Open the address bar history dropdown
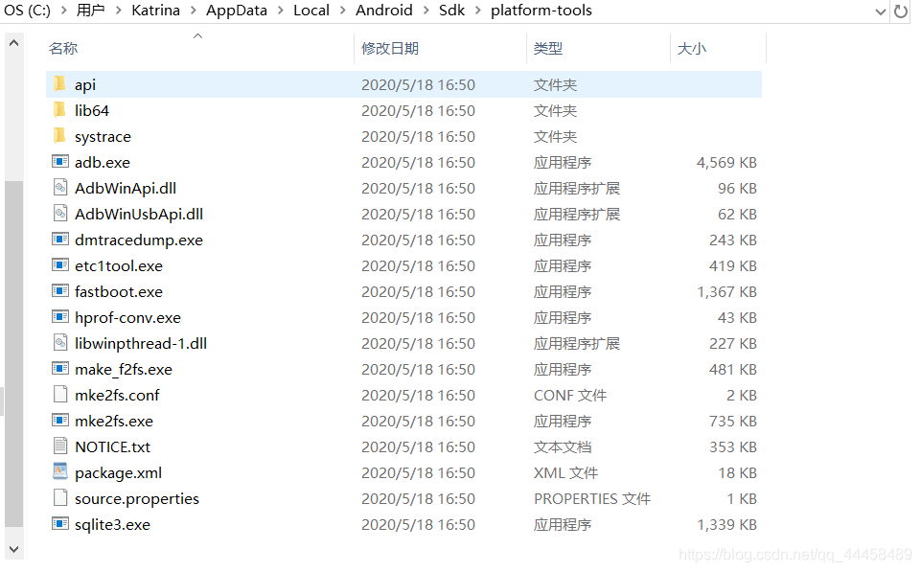Viewport: 921px width, 572px height. (x=880, y=11)
